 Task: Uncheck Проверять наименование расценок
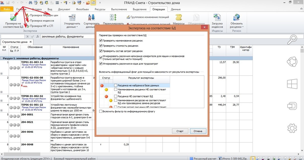pos(101,41)
